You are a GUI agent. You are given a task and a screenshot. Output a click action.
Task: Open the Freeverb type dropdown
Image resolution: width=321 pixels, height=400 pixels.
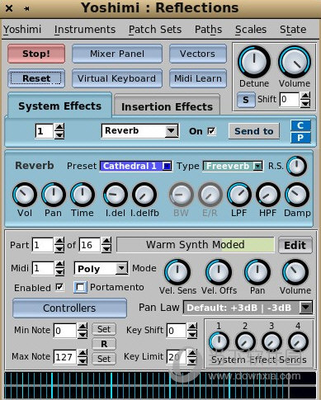[x=233, y=166]
